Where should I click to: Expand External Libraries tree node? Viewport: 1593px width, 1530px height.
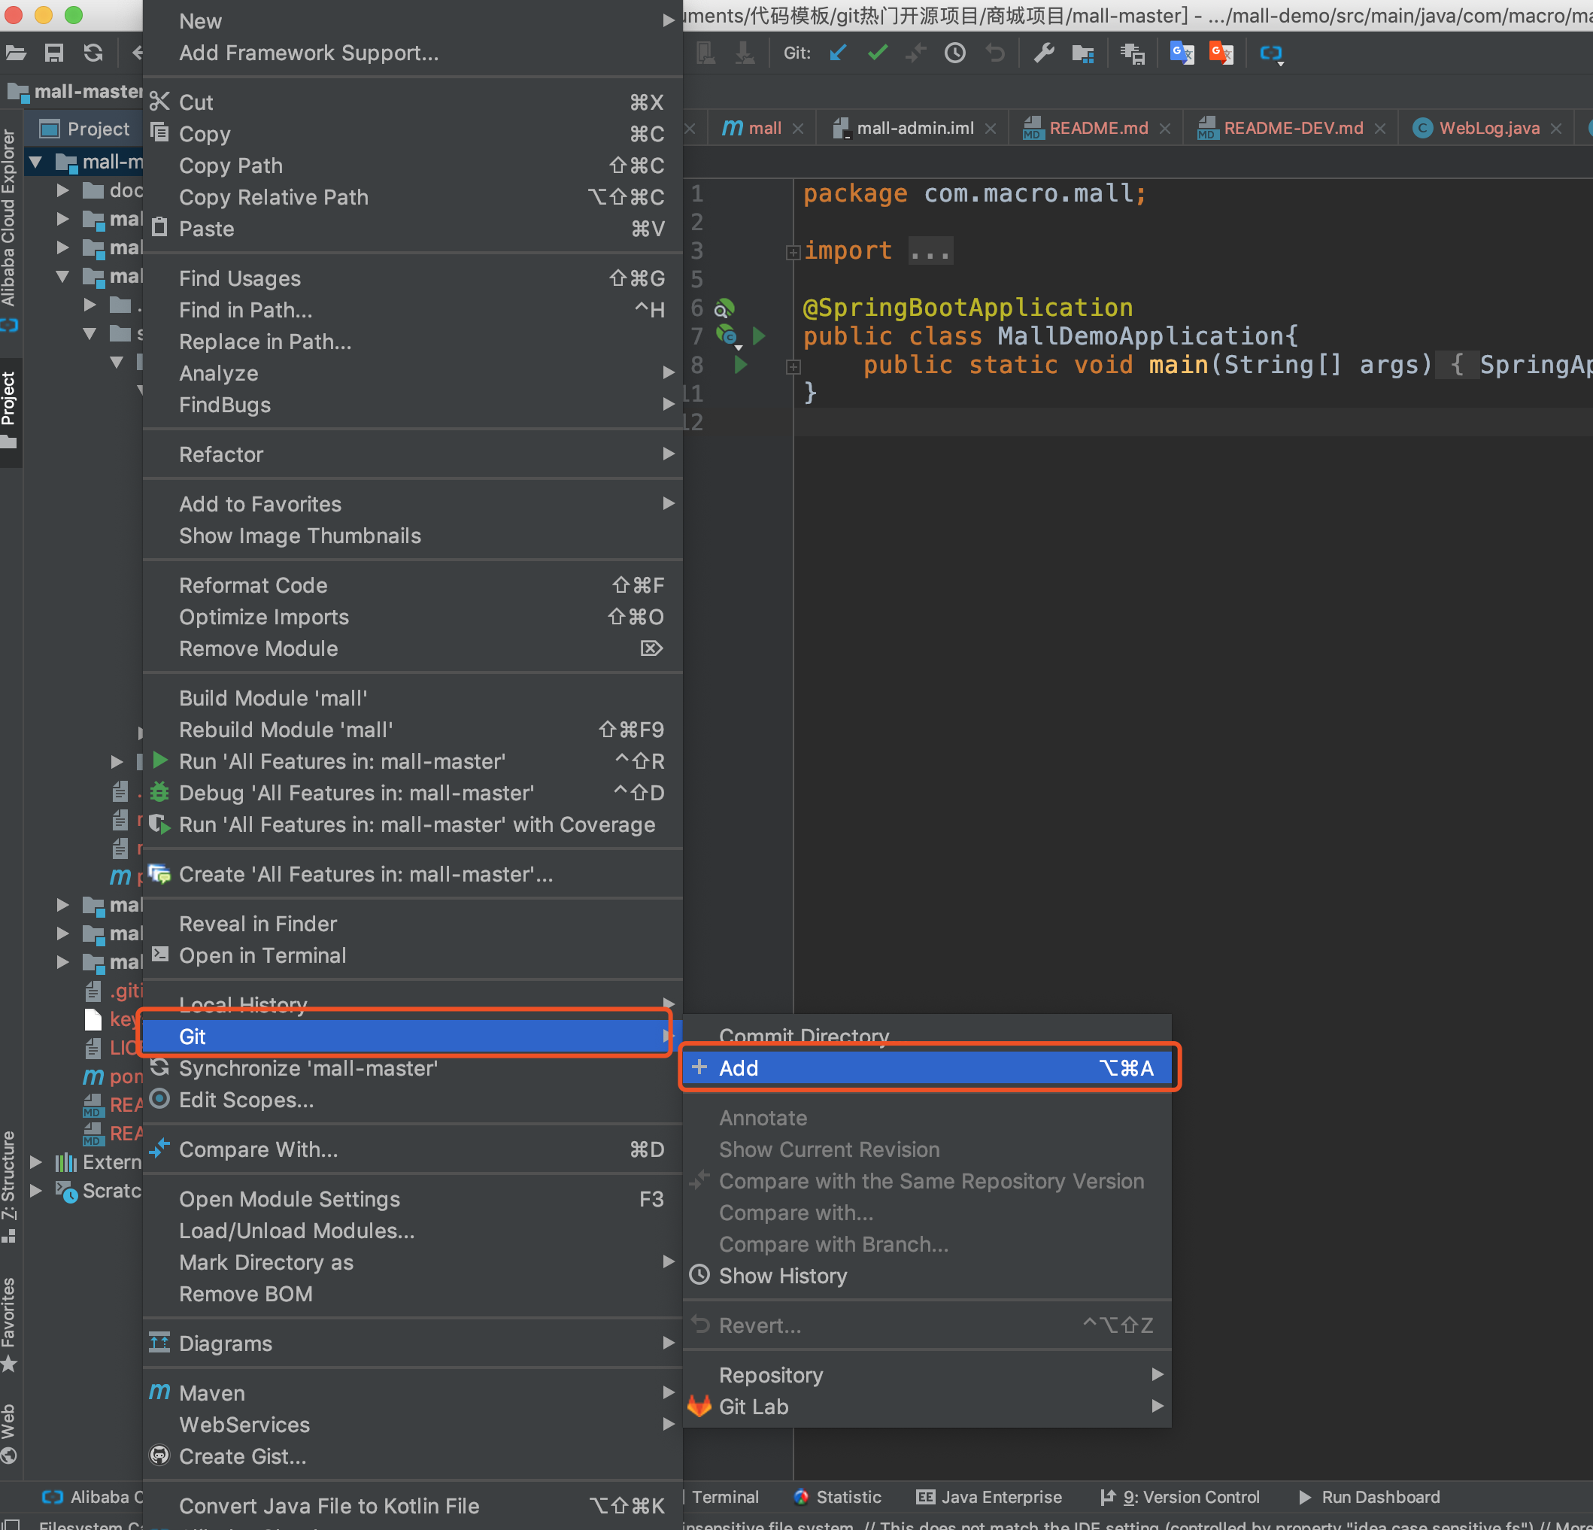(36, 1161)
